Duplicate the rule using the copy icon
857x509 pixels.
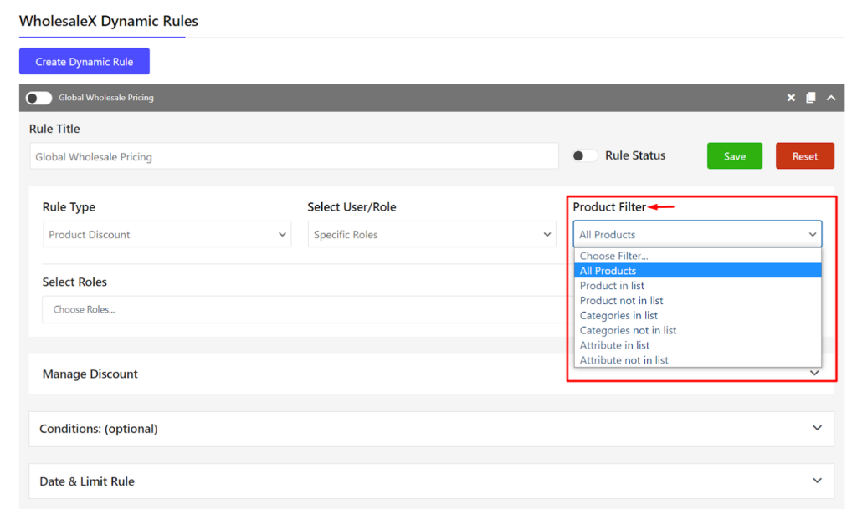point(811,98)
